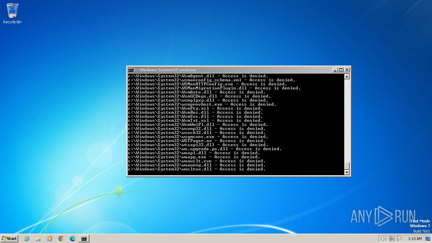Click the wsnmp32.dll output line

point(197,129)
